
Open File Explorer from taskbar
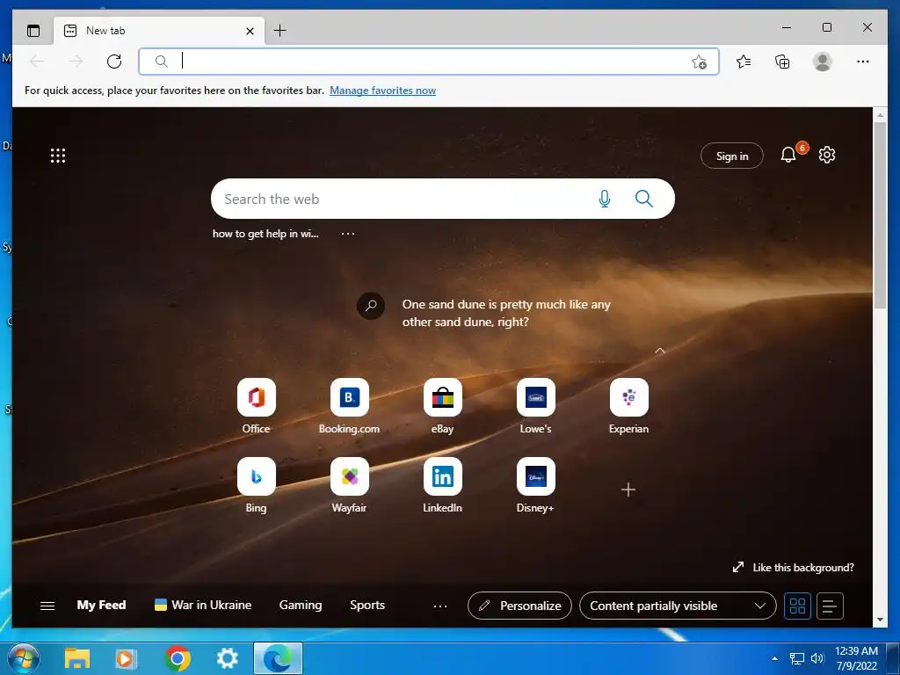tap(77, 658)
